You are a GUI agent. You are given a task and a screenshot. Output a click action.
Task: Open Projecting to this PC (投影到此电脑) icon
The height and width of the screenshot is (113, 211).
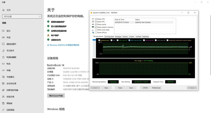[x=3, y=90]
